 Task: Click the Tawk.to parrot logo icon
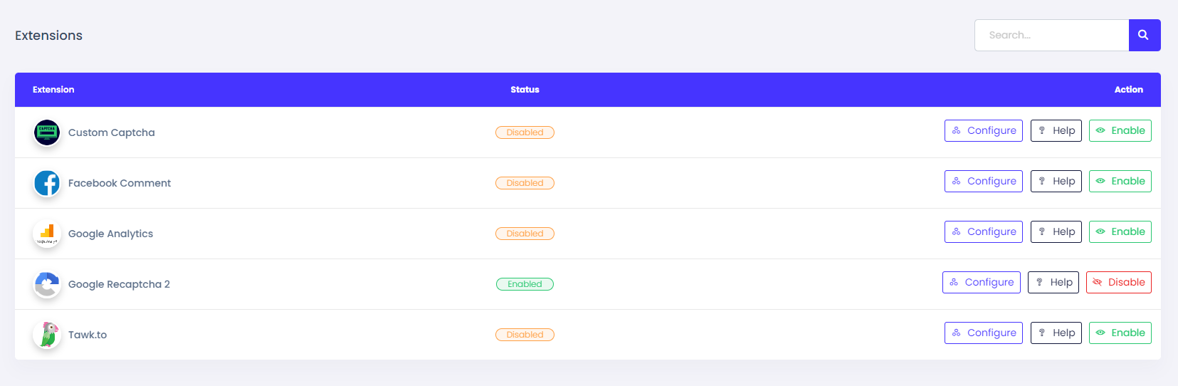tap(47, 335)
